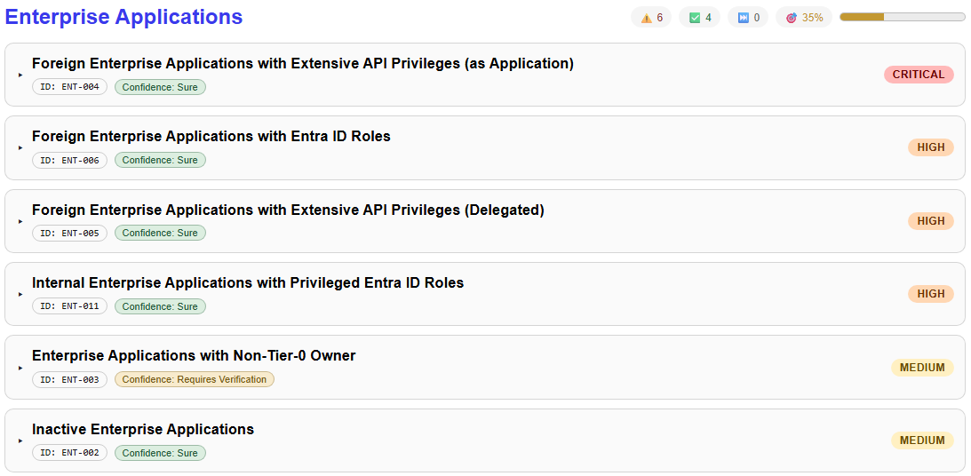Expand the Non-Tier-0 Owner disclosure triangle
The image size is (971, 476).
(x=20, y=368)
